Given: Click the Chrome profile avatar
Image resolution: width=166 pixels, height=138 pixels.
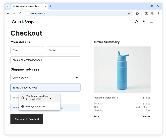Looking at the screenshot, I should [x=152, y=13].
